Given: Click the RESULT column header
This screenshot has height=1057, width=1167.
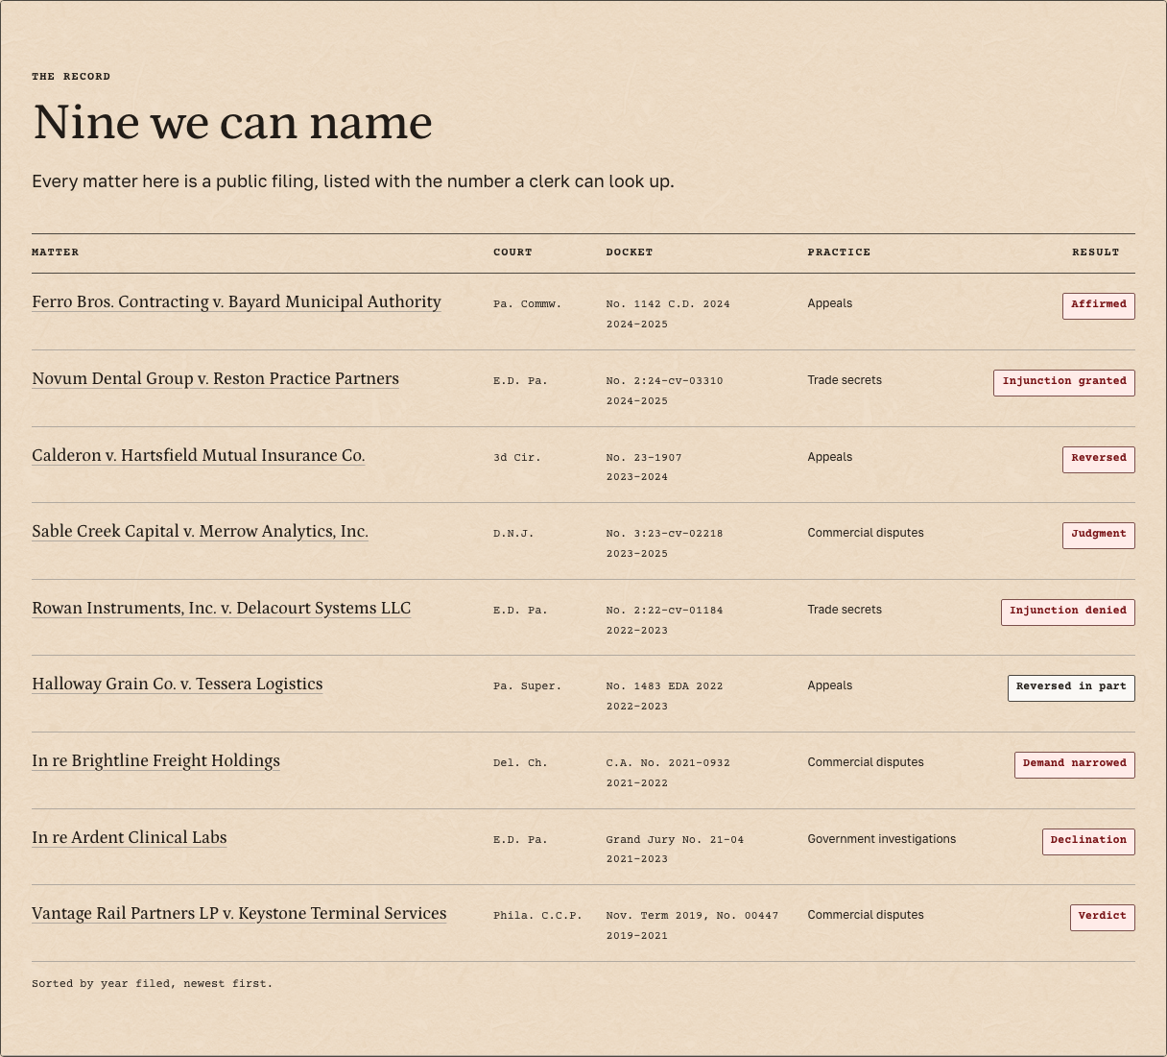Looking at the screenshot, I should pyautogui.click(x=1096, y=252).
